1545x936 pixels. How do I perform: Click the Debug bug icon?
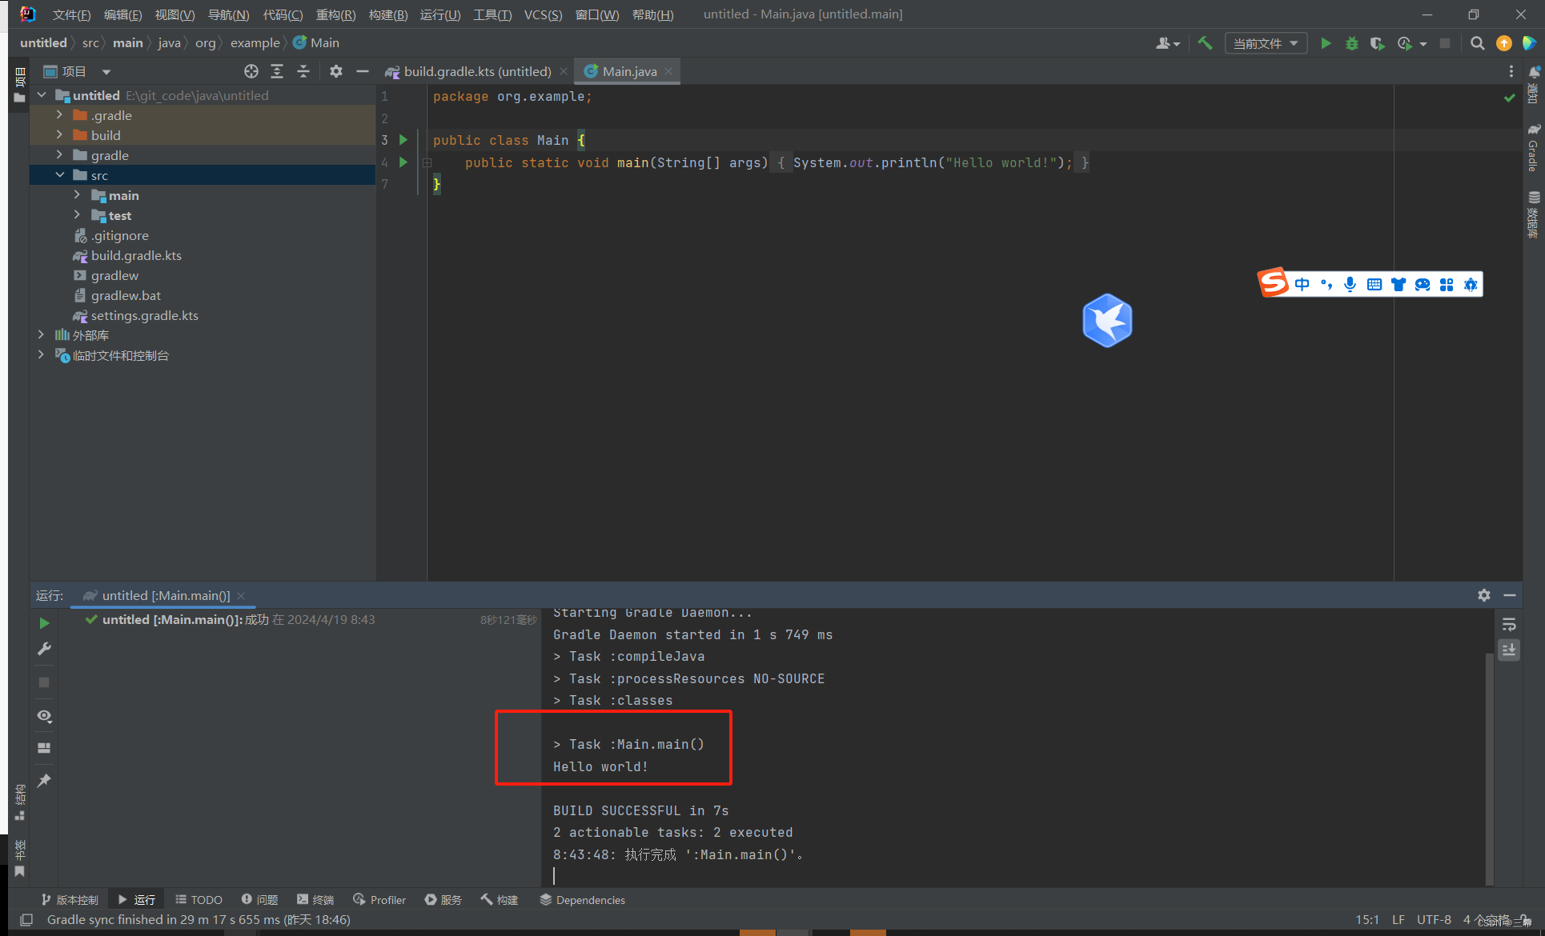click(1351, 43)
